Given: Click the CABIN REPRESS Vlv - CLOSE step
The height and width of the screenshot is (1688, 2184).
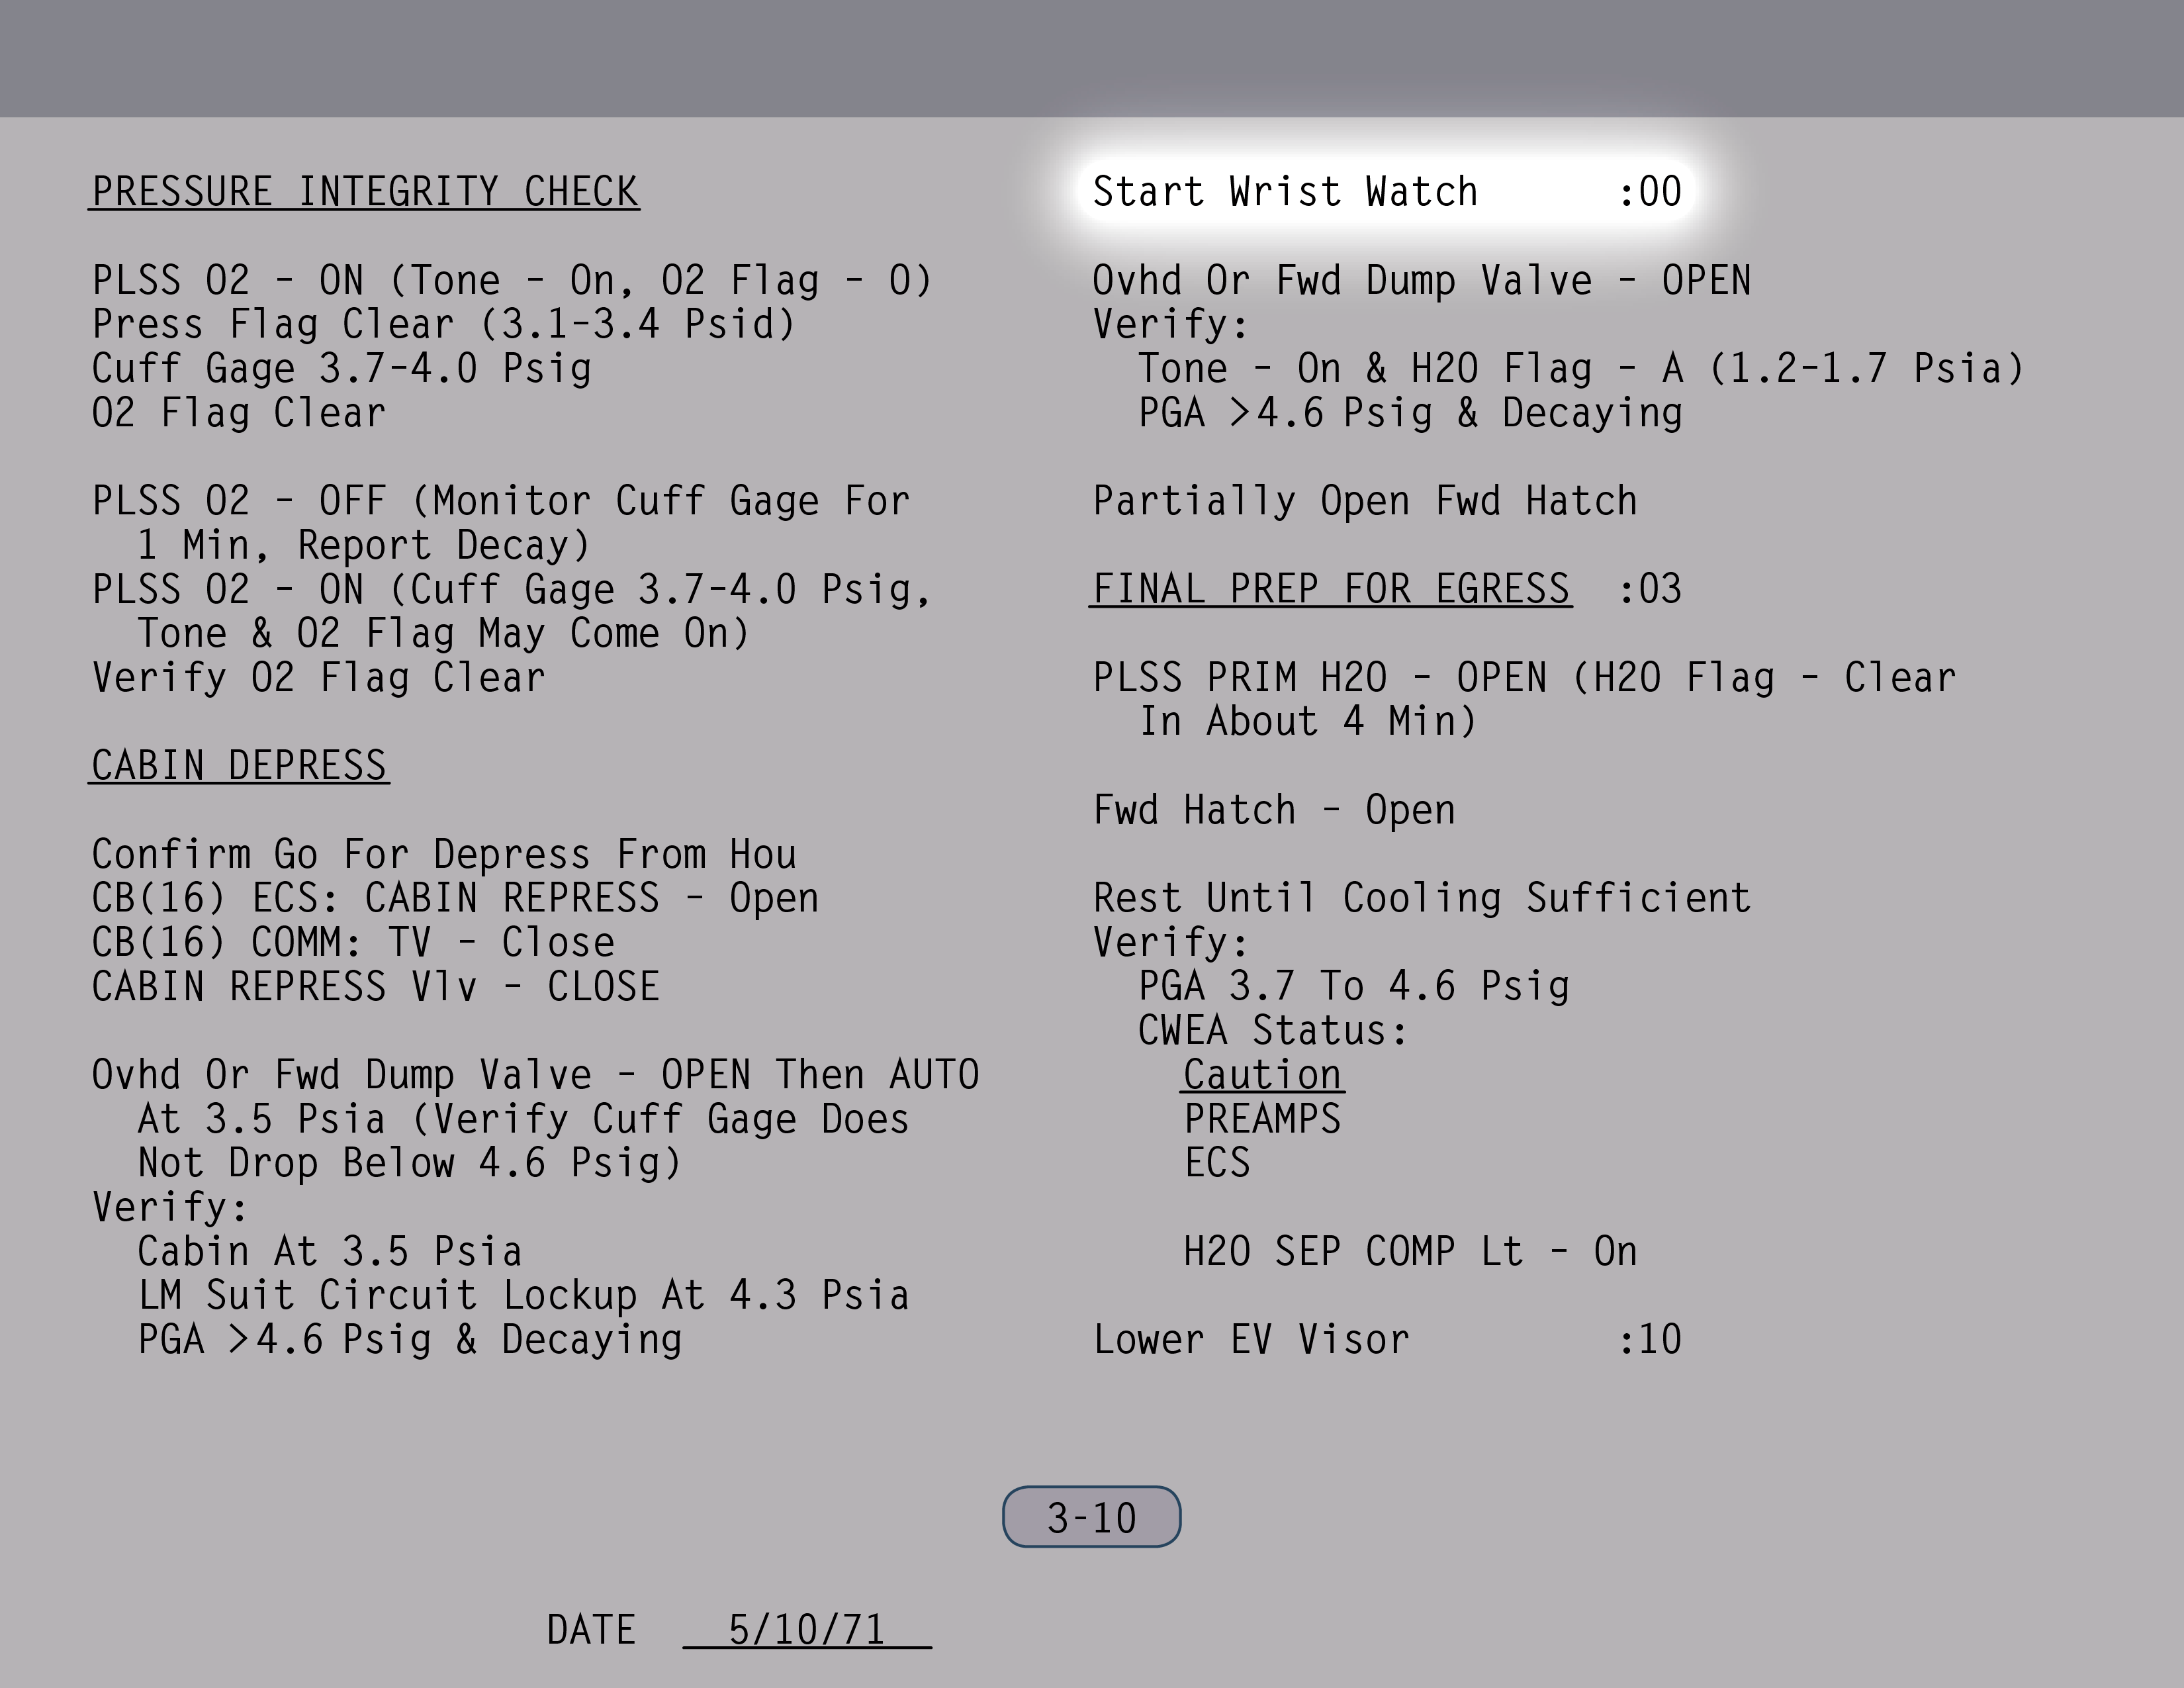Looking at the screenshot, I should pos(375,986).
